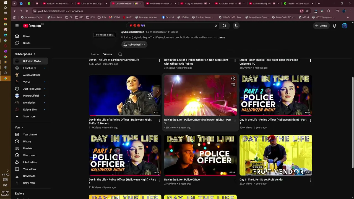Clear the YouTube search box text
The height and width of the screenshot is (199, 354).
tap(216, 26)
